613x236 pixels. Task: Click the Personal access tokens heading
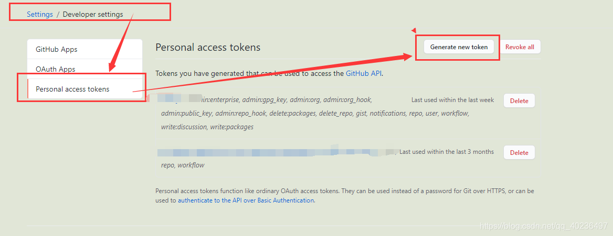point(208,47)
